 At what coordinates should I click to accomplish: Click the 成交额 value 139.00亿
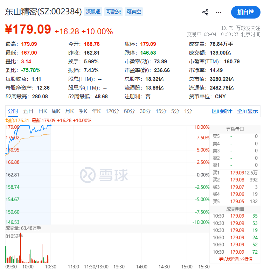click(220, 53)
